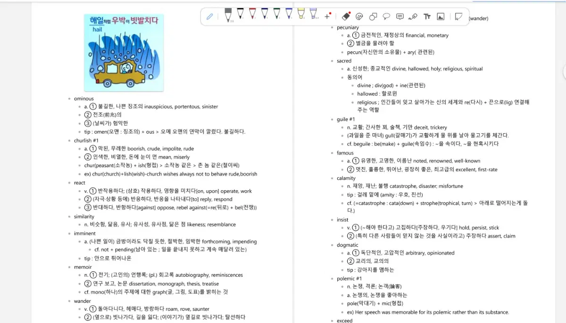The width and height of the screenshot is (566, 323).
Task: Select the black pen
Action: (241, 14)
